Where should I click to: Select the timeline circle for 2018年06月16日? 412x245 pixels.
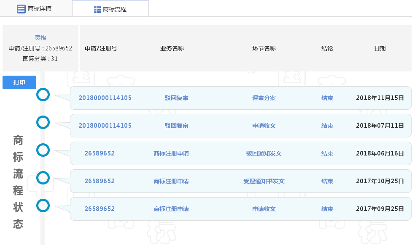(x=43, y=150)
